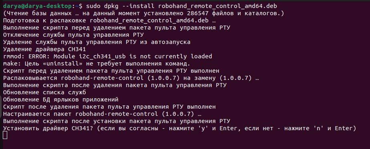Click the 'Установить драйвер CH341?' prompt line
This screenshot has height=149, width=370.
[x=179, y=129]
